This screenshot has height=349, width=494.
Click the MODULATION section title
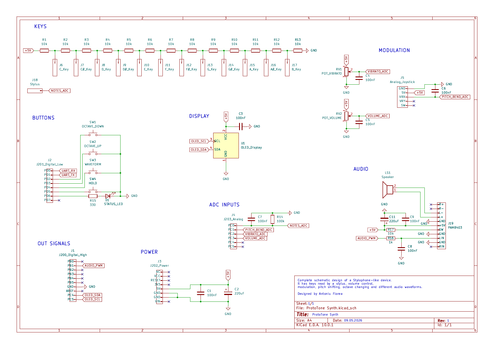tap(394, 50)
